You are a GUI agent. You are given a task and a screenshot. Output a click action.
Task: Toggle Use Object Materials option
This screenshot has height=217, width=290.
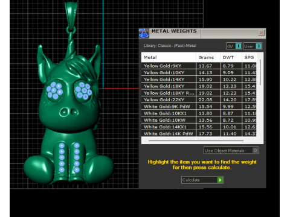(231, 151)
